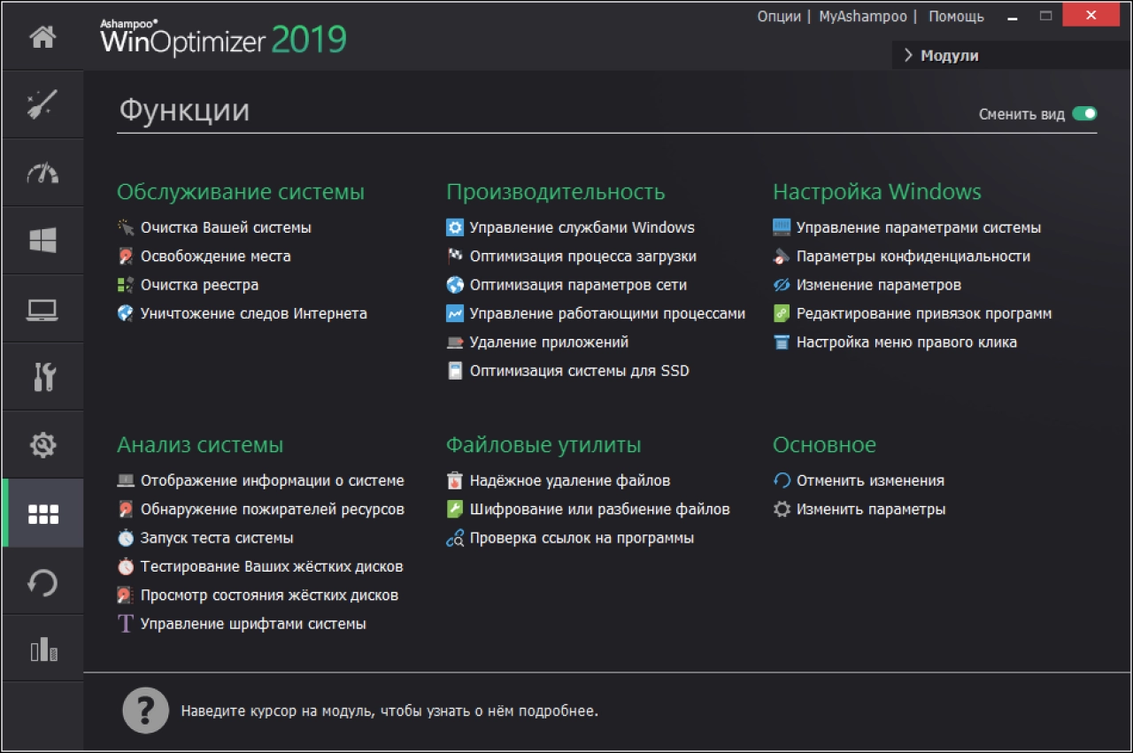
Task: Click chain icon beside Проверка ссылок на программы
Action: click(455, 538)
